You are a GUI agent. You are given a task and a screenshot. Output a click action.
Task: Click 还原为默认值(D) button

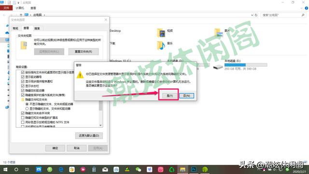point(89,135)
